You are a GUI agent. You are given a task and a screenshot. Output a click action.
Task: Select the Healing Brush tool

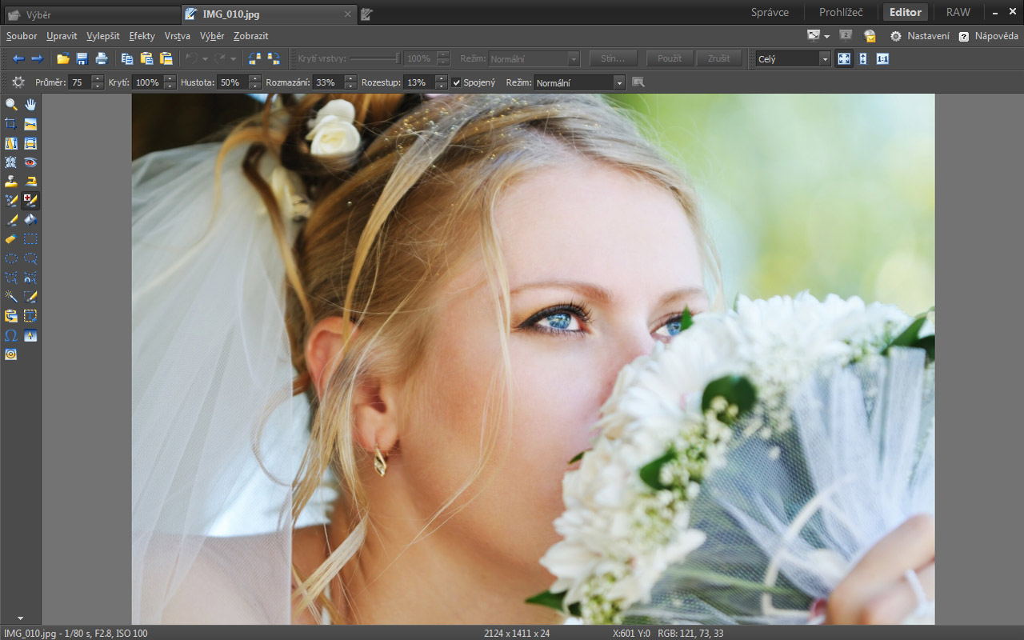[30, 201]
